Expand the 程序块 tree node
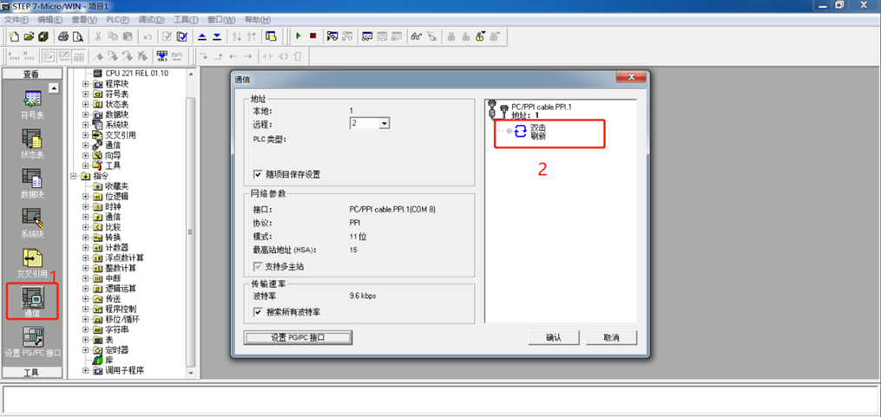Screen dimensions: 881x417 click(86, 83)
